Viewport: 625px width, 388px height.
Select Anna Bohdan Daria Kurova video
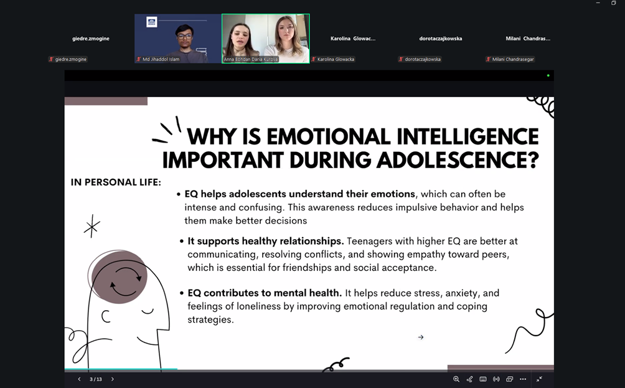coord(265,37)
